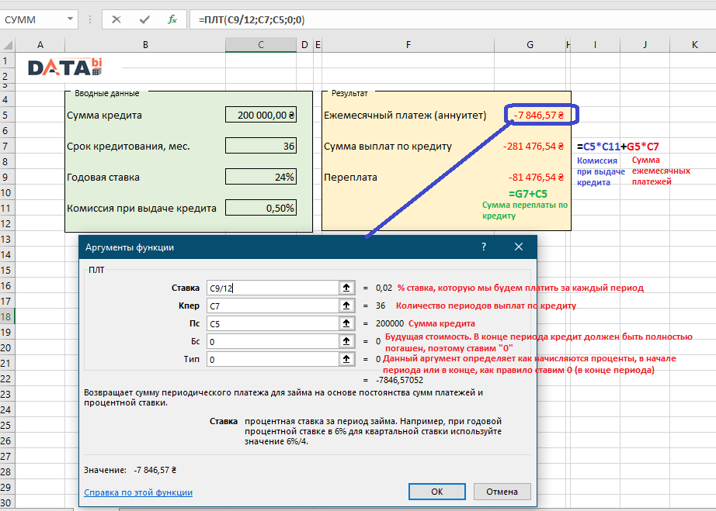Select the loan amount cell 200 000,00 ₴

(261, 115)
